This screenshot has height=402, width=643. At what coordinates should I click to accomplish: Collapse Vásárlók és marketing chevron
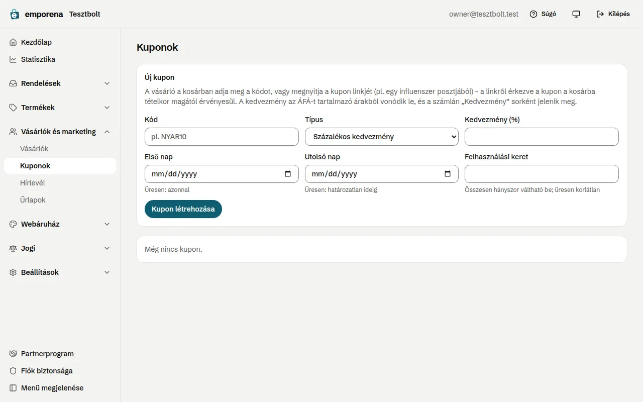coord(107,132)
